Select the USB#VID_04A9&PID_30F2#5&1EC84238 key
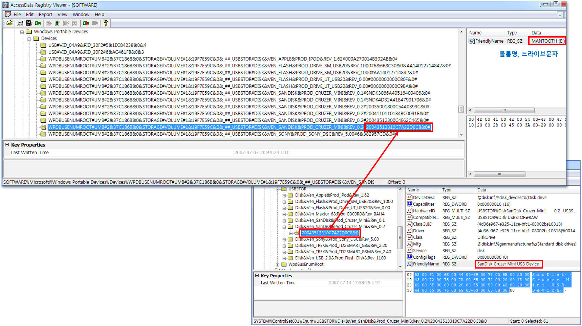The height and width of the screenshot is (326, 582). (97, 45)
